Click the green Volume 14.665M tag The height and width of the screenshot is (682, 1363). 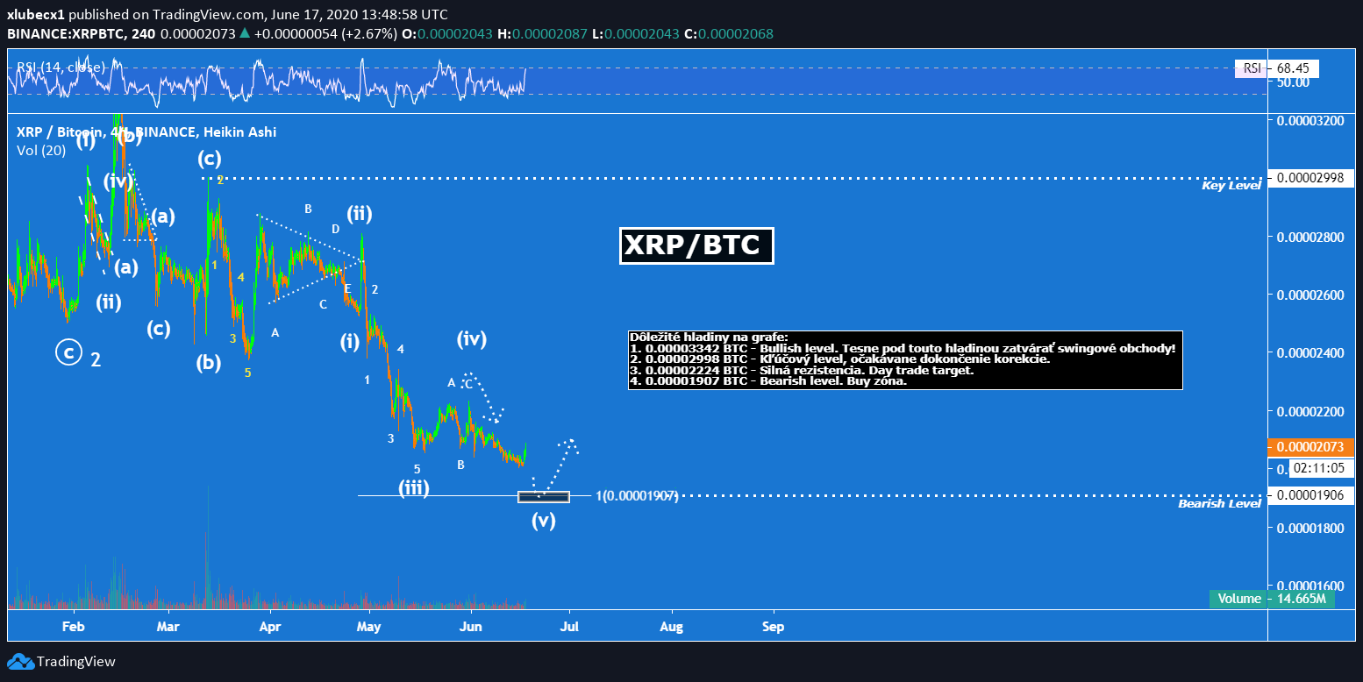(1272, 599)
